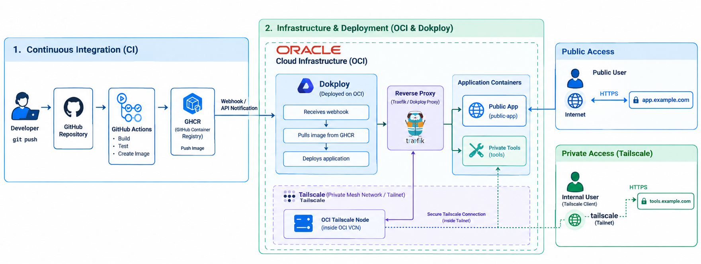This screenshot has width=701, height=264.
Task: Click the Tailscale dots logo
Action: click(289, 196)
